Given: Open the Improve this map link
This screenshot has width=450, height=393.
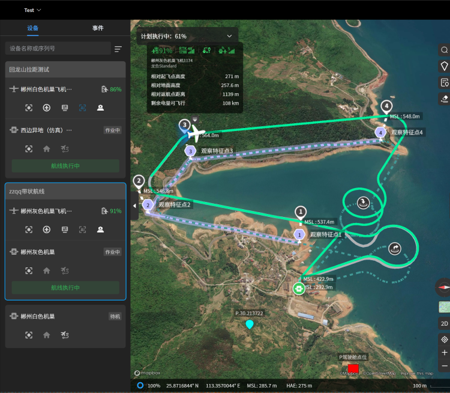Looking at the screenshot, I should coord(416,373).
